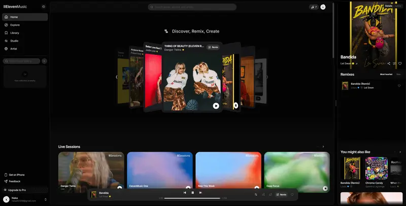Heart the Bandida (Remix) row
406x206 pixels.
coord(399,86)
